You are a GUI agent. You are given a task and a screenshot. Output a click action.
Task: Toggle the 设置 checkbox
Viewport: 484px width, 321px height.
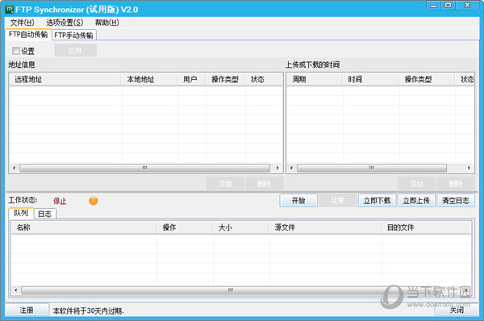pyautogui.click(x=16, y=51)
